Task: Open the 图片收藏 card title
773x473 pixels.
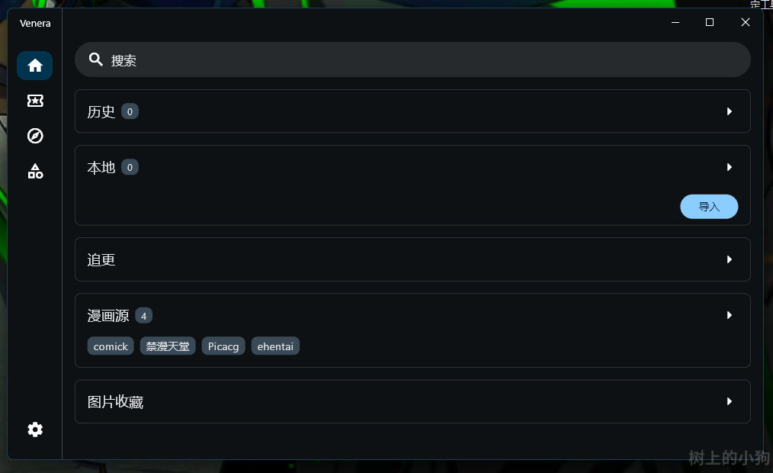Action: (115, 402)
